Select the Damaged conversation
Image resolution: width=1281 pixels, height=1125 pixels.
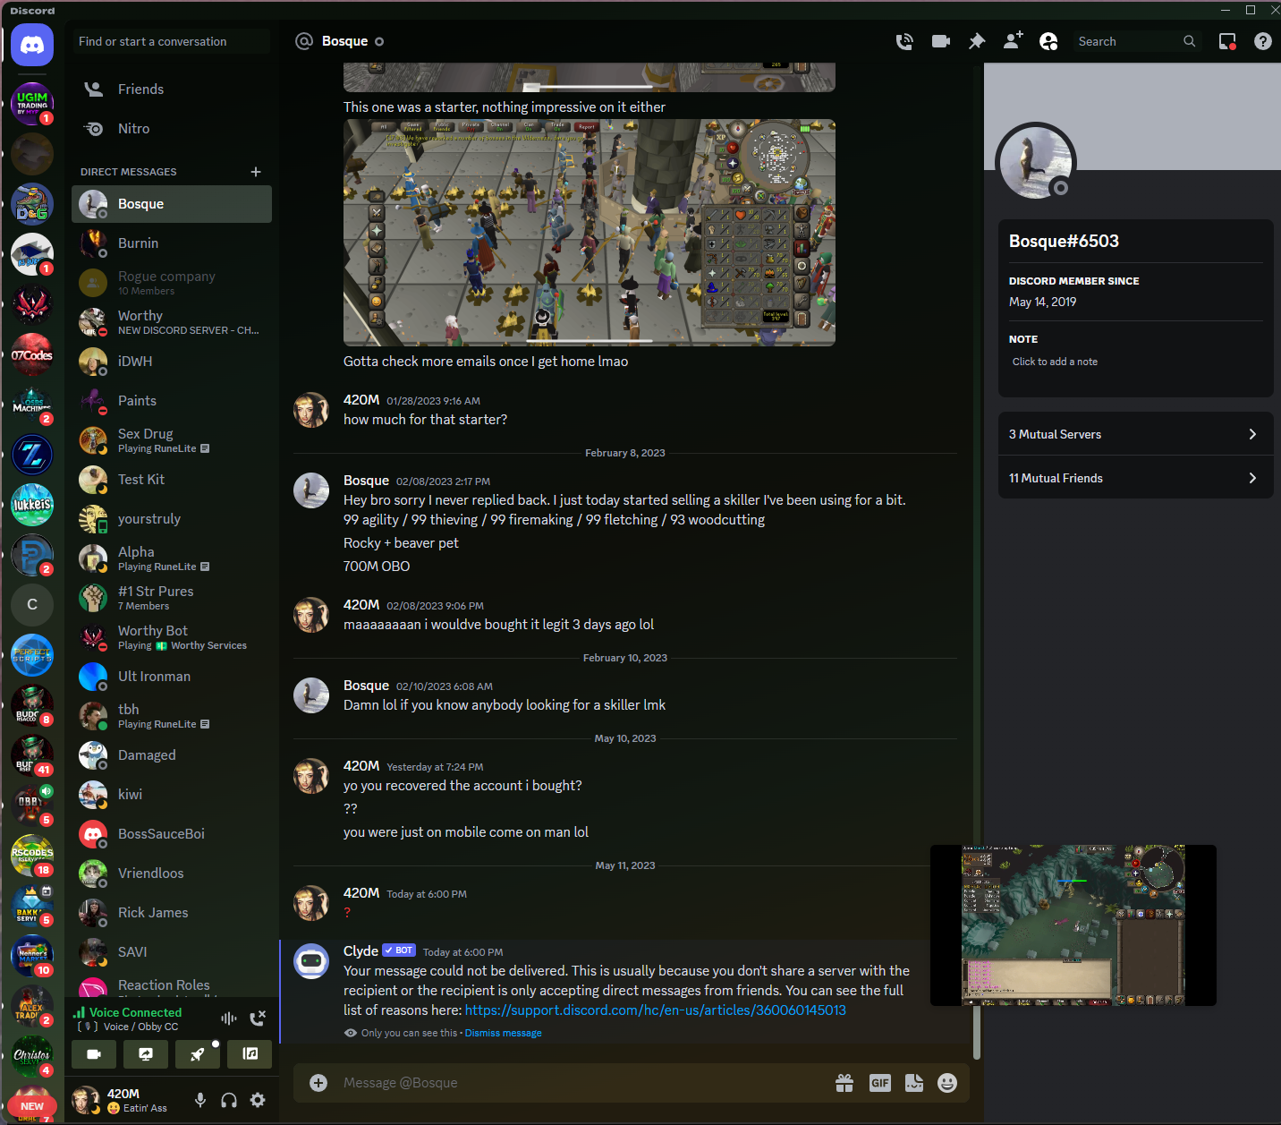[172, 755]
